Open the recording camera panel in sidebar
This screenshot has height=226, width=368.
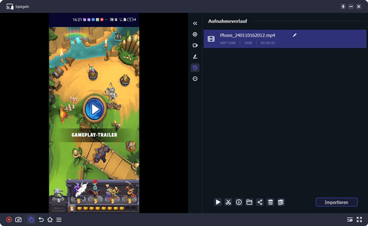coord(195,45)
